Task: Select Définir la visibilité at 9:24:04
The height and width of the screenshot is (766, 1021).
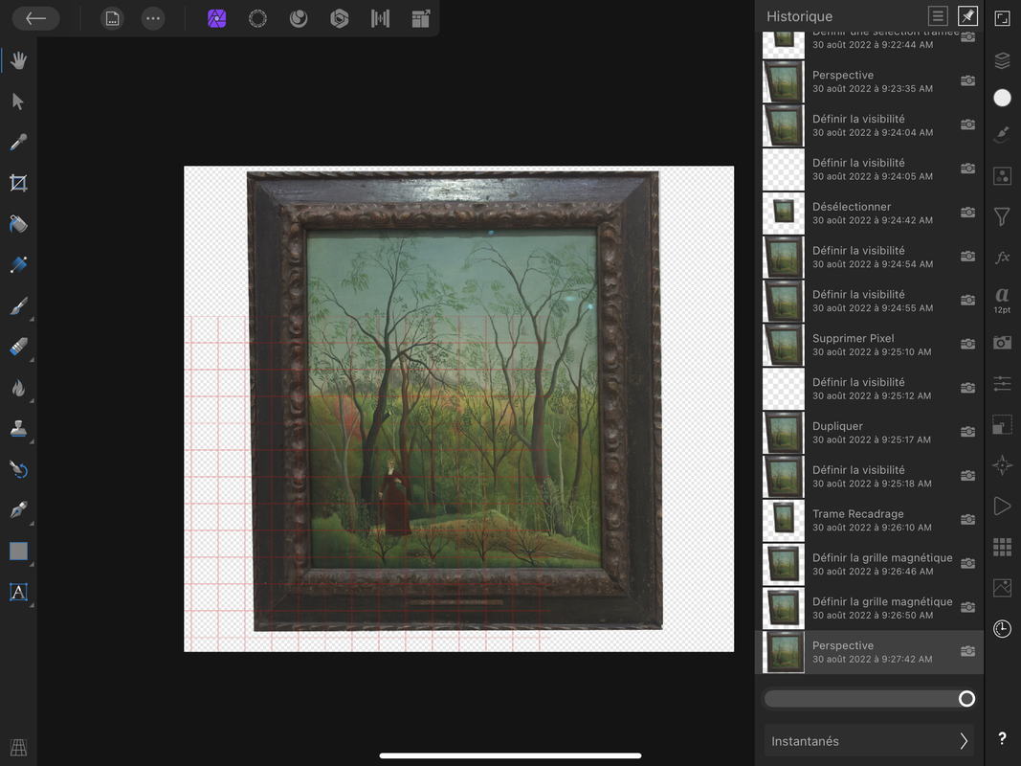Action: [869, 125]
